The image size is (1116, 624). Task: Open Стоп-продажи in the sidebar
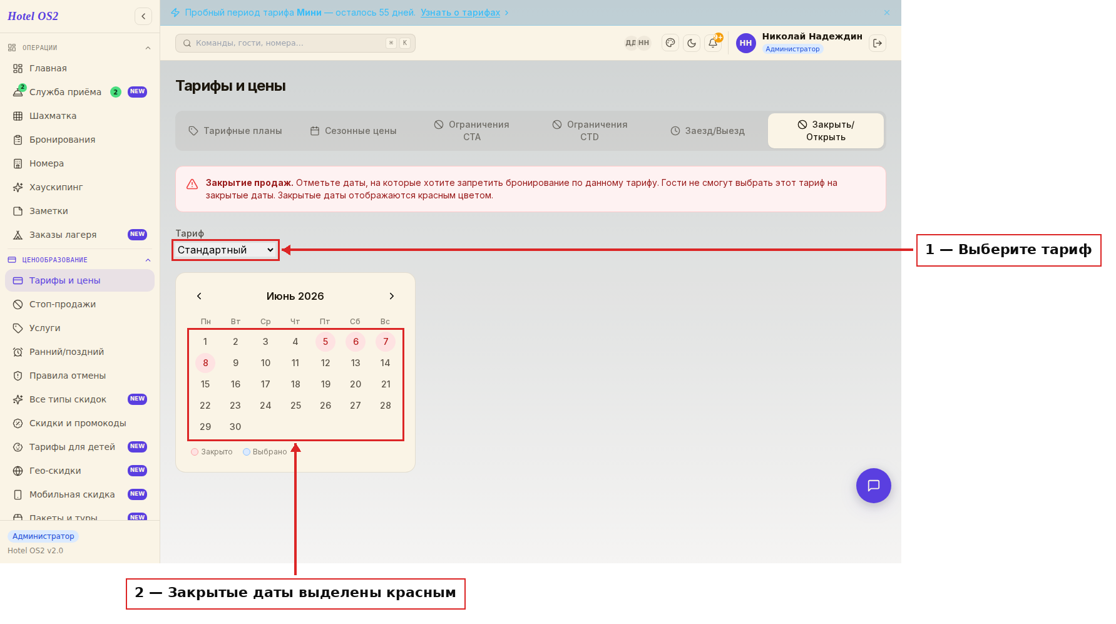click(79, 304)
